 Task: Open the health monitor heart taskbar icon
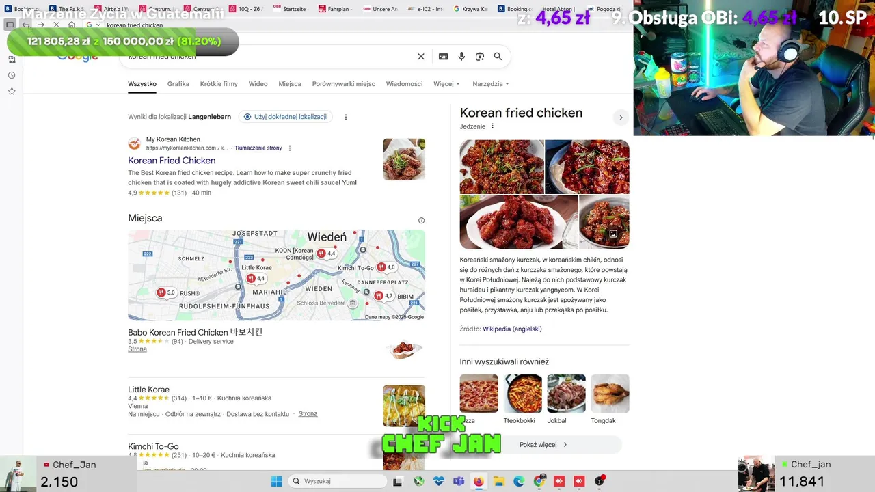click(438, 481)
